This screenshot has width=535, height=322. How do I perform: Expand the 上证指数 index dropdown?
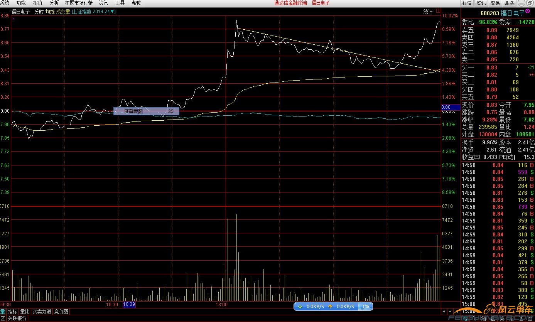pos(113,12)
